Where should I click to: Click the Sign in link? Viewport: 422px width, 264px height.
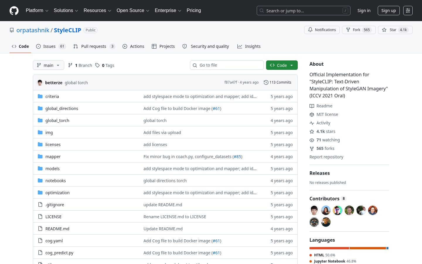click(x=364, y=11)
